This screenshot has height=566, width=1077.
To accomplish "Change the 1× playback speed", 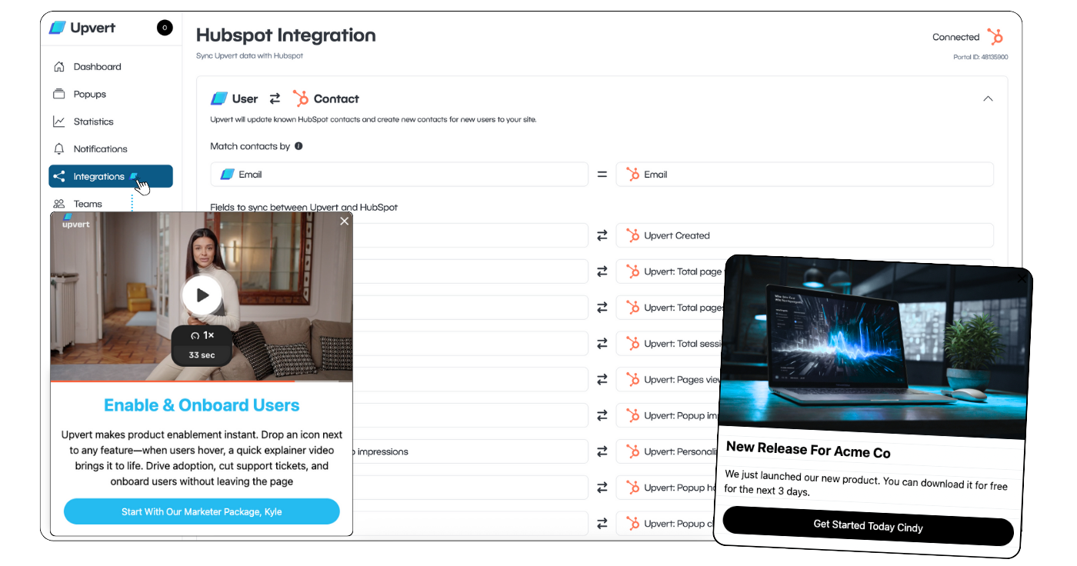I will pyautogui.click(x=202, y=336).
